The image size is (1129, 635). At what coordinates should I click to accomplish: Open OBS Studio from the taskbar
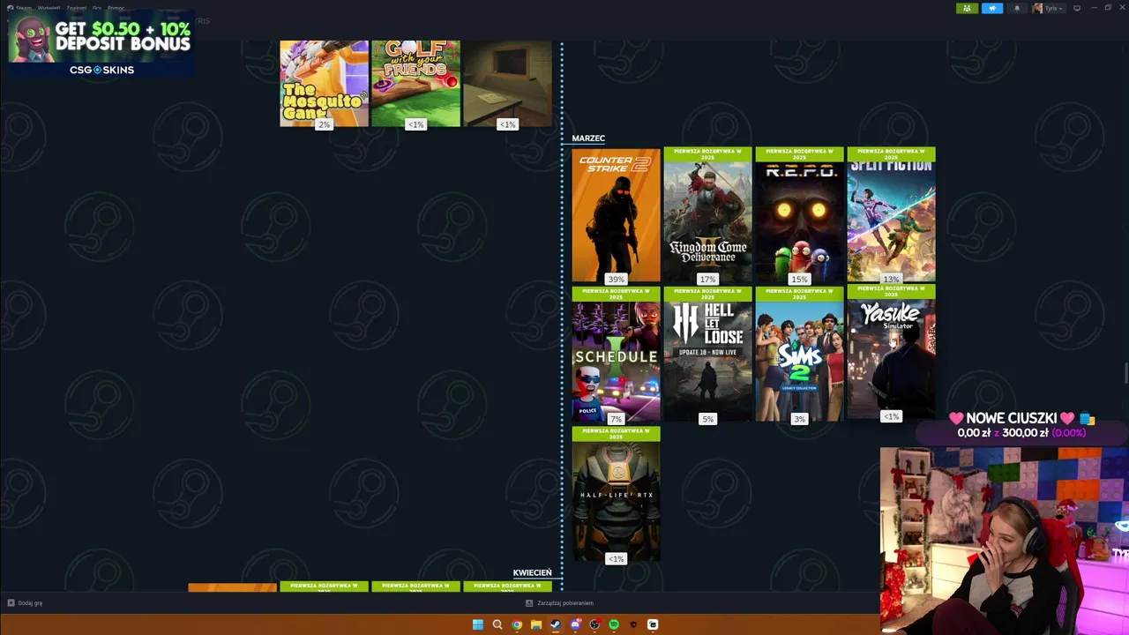[x=594, y=624]
